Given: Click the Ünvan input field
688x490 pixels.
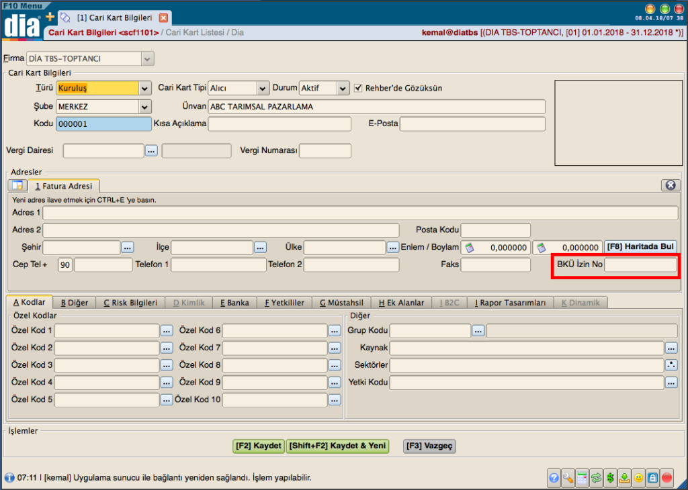Looking at the screenshot, I should coord(376,107).
